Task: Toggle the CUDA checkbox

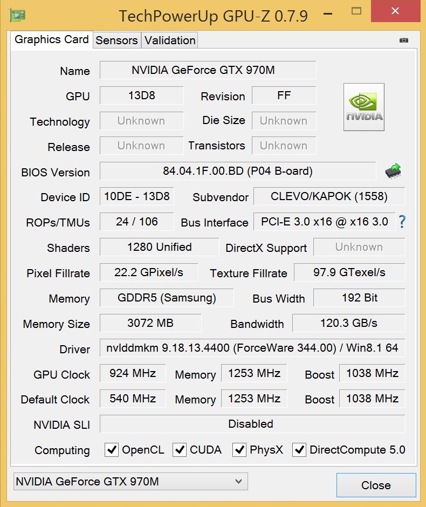Action: [x=180, y=450]
